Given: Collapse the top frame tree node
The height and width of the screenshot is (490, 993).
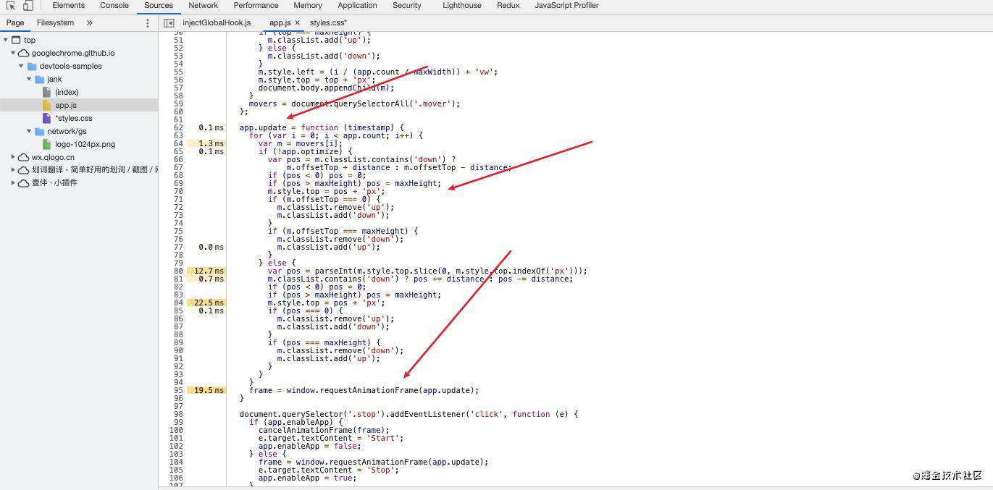Looking at the screenshot, I should (6, 40).
